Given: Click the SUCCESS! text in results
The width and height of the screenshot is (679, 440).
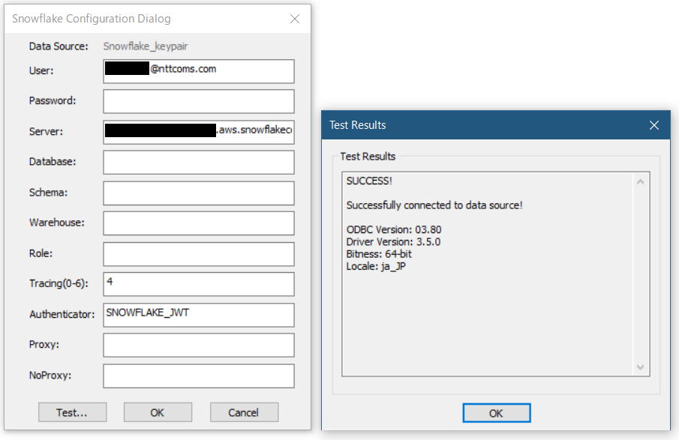Looking at the screenshot, I should (369, 181).
